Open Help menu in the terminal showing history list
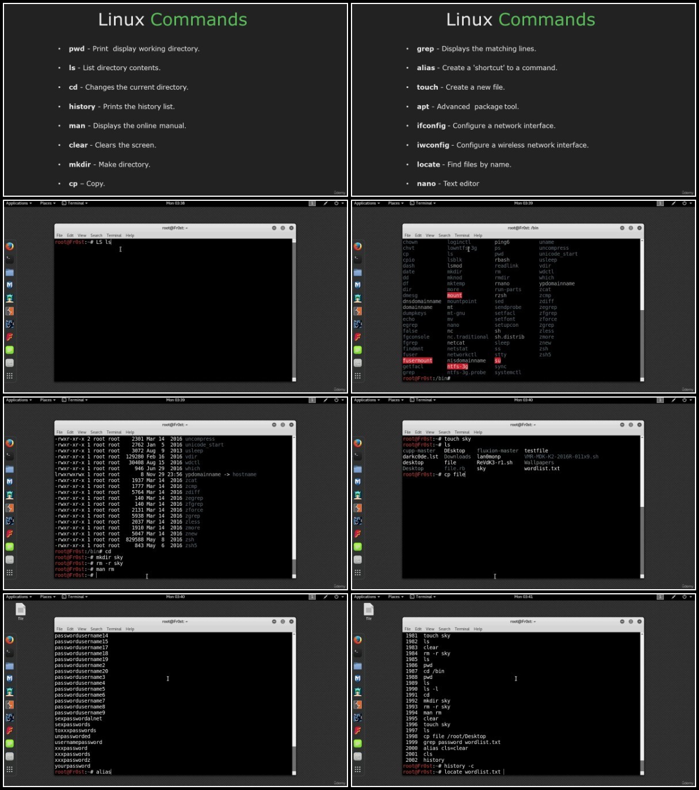Image resolution: width=699 pixels, height=790 pixels. (x=478, y=629)
